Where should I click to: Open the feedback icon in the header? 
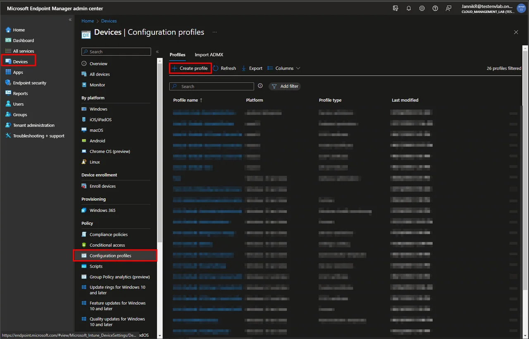(x=448, y=8)
